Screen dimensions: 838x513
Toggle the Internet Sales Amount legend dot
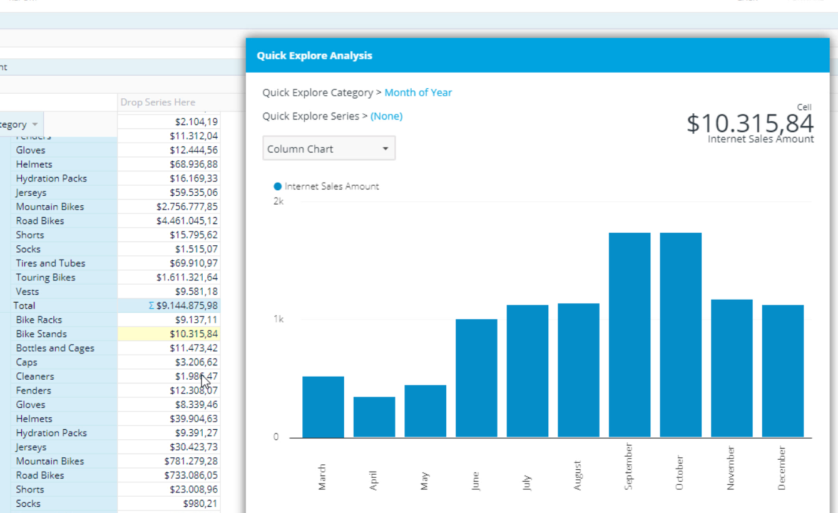pos(277,186)
